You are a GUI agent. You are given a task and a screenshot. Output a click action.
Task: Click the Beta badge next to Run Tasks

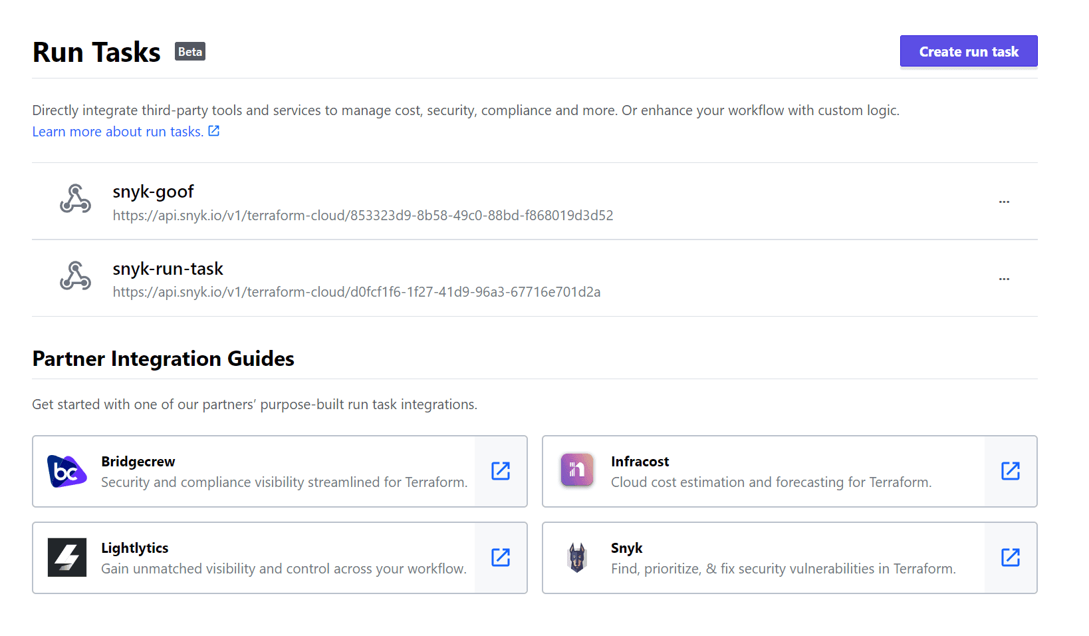pyautogui.click(x=190, y=52)
